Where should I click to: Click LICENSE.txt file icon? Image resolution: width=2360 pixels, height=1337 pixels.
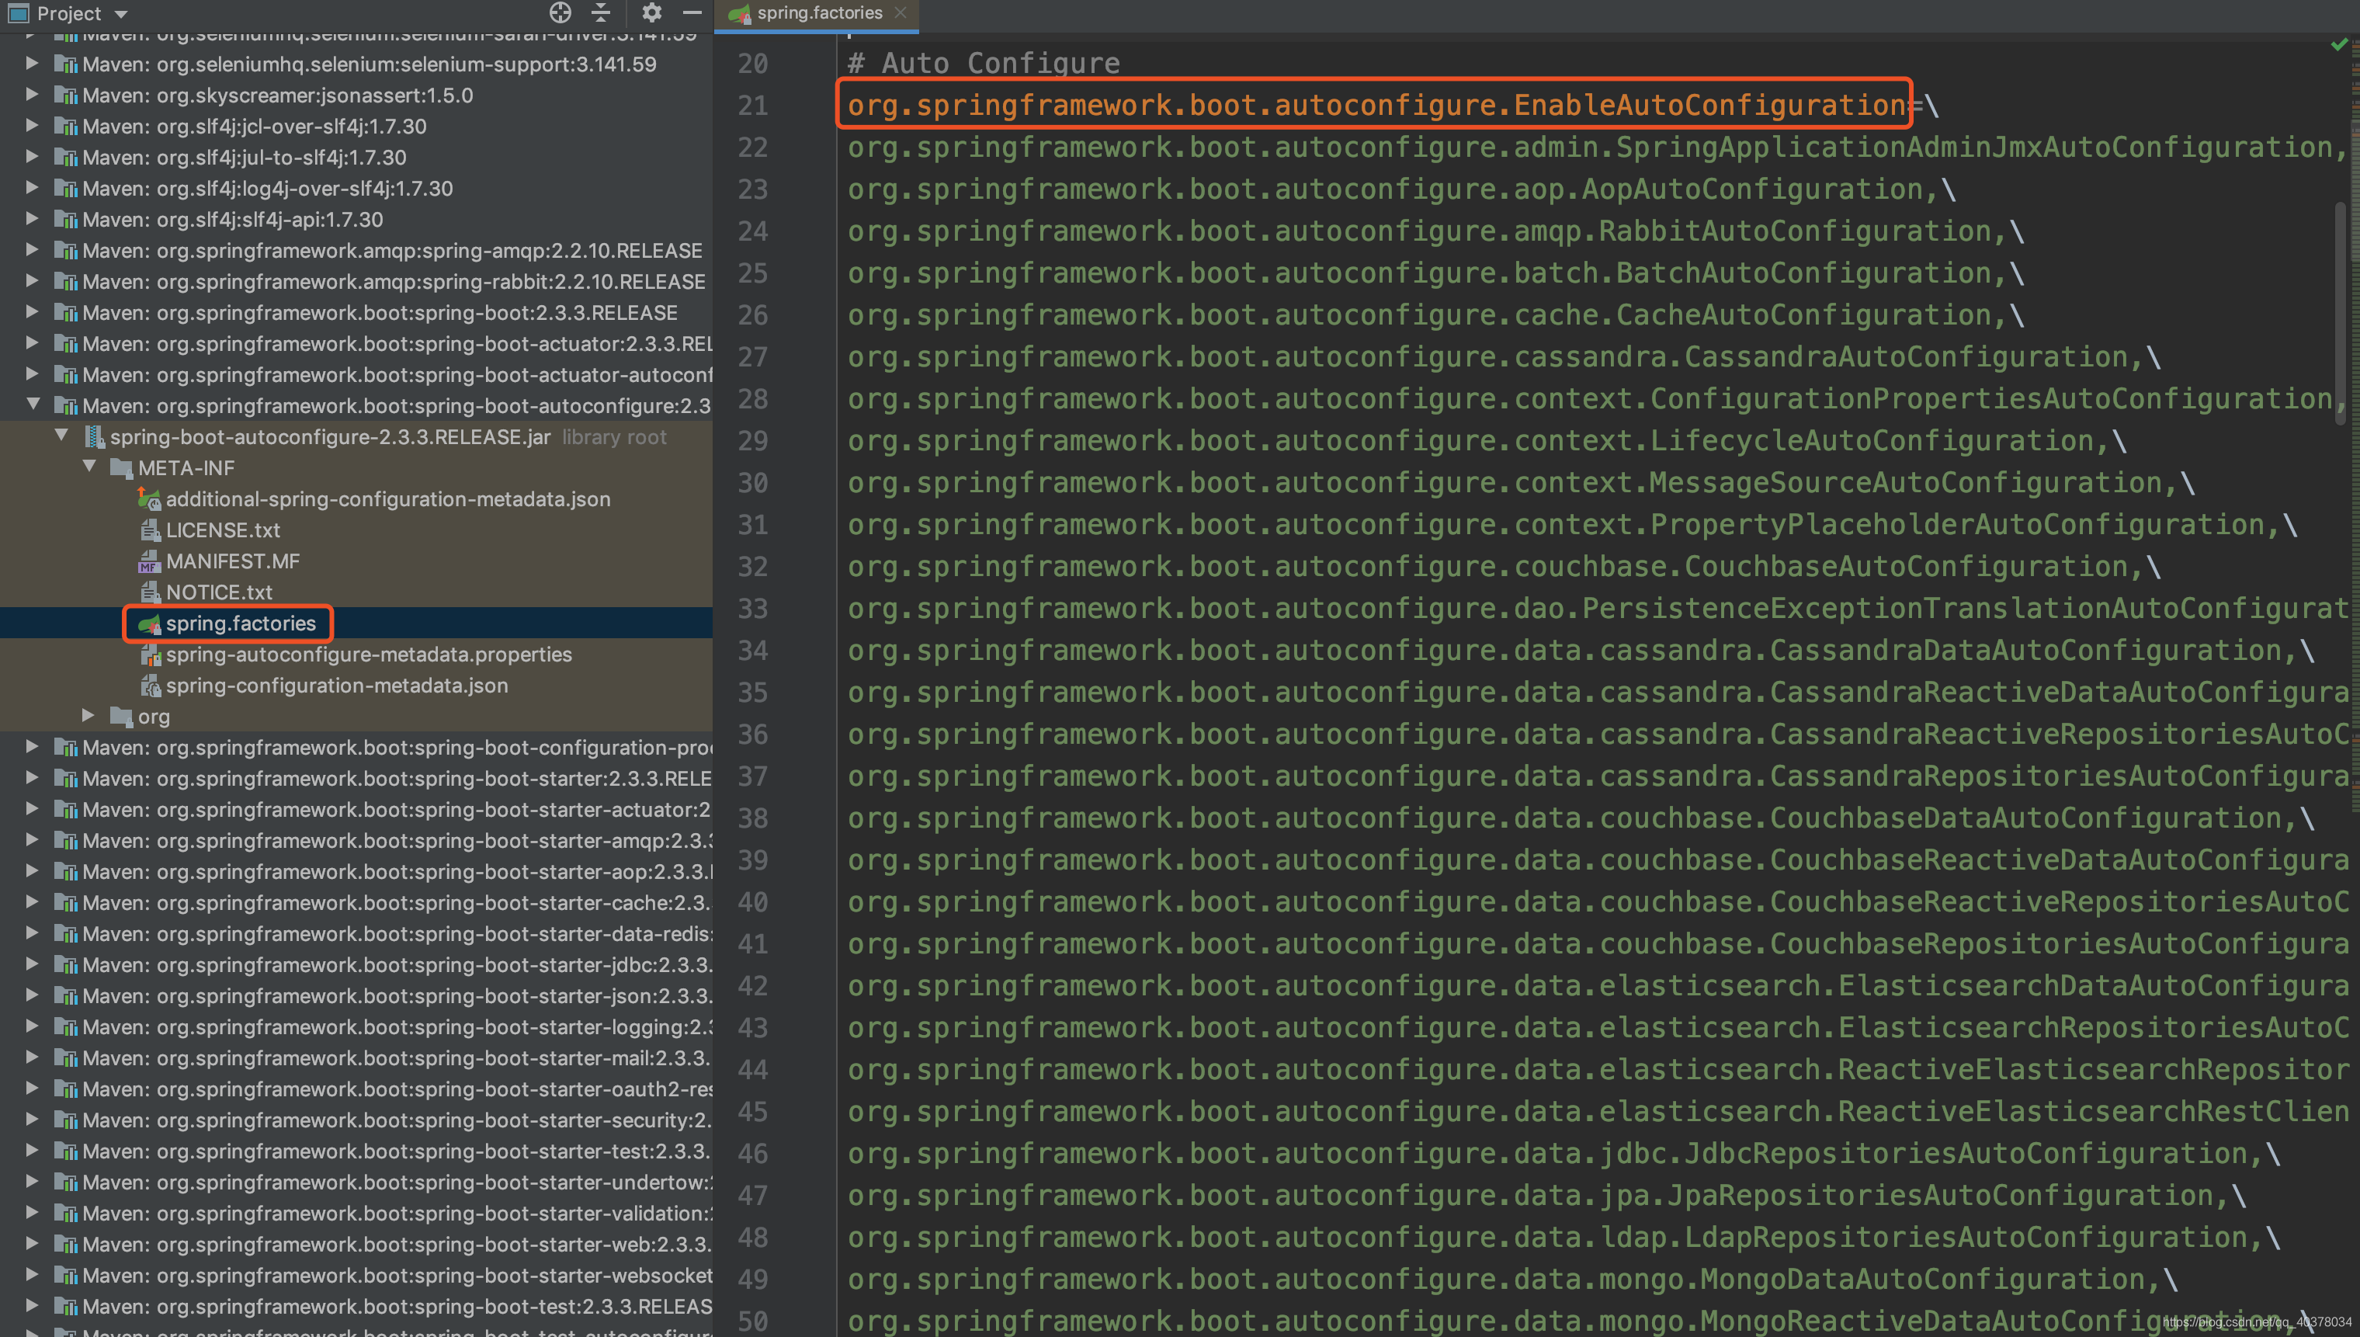point(150,531)
